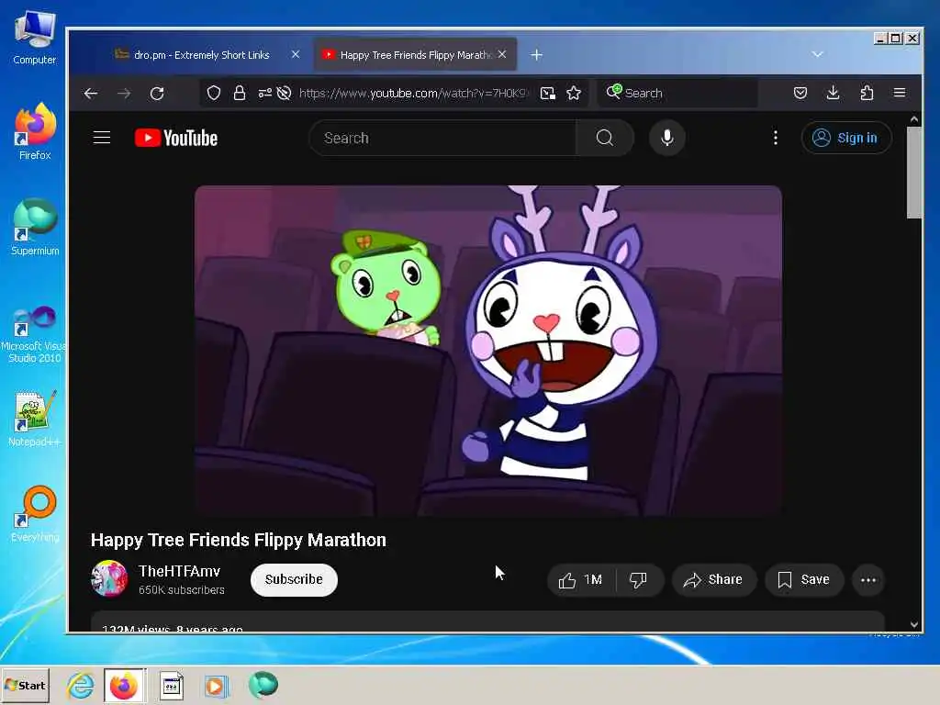Select the Computer desktop icon
Screen dimensions: 940x705
tap(35, 39)
